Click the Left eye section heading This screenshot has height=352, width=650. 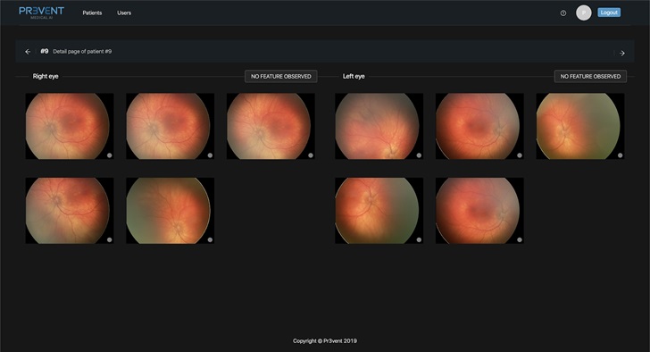click(354, 76)
